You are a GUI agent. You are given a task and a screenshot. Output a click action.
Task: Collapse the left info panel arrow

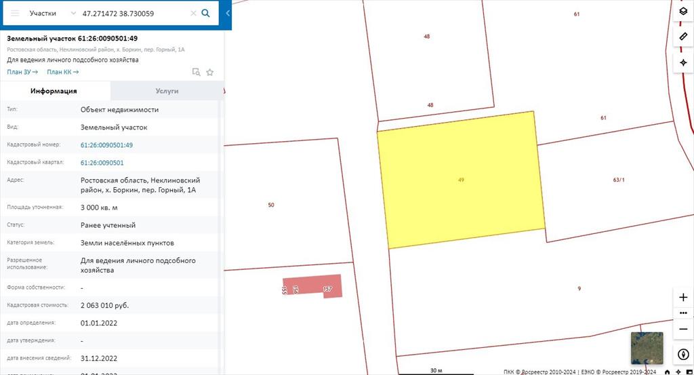(x=228, y=14)
